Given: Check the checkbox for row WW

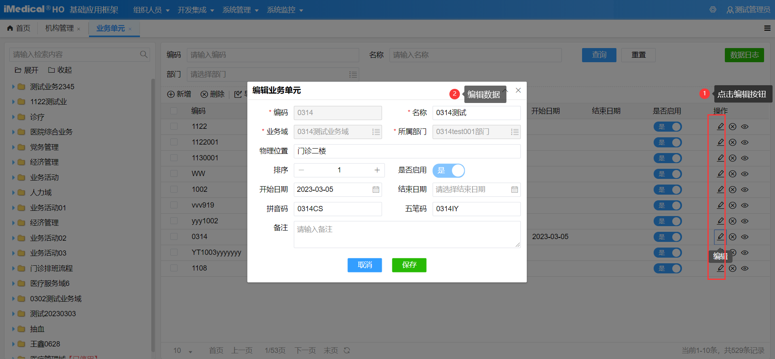Looking at the screenshot, I should 174,174.
